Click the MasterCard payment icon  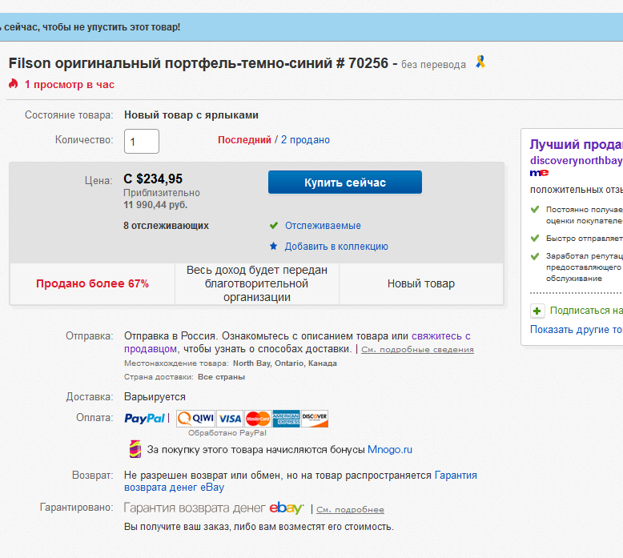point(258,418)
